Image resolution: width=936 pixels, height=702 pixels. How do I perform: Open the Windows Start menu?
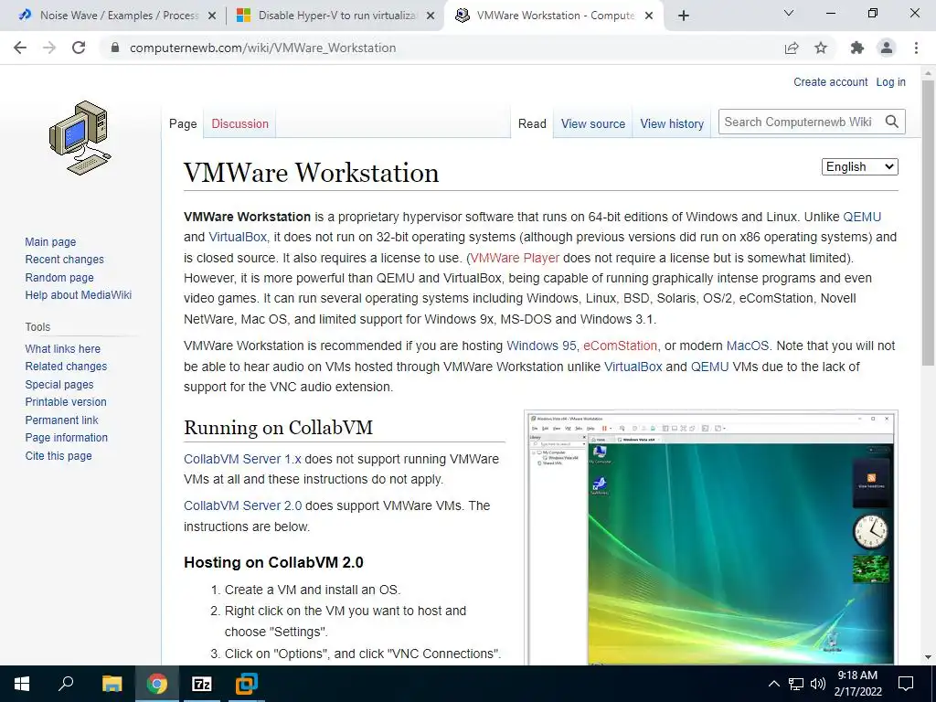point(22,684)
